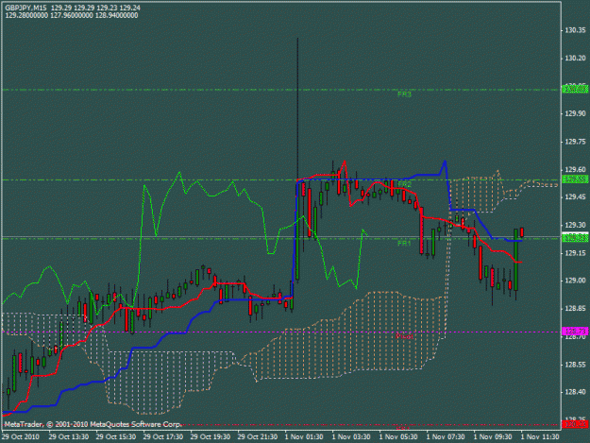Image resolution: width=590 pixels, height=443 pixels.
Task: Click the 1 Nov 03:30 time axis label
Action: 351,437
